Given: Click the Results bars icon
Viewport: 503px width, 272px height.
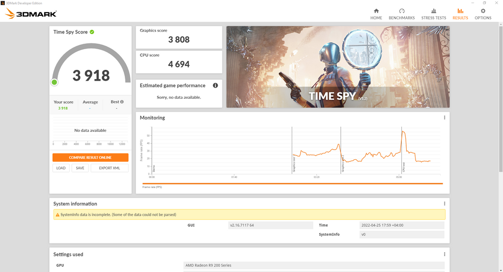Looking at the screenshot, I should 460,11.
